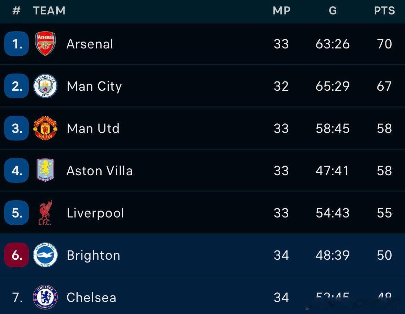Click the TEAM column header
Viewport: 405px width, 314px height.
coord(49,11)
